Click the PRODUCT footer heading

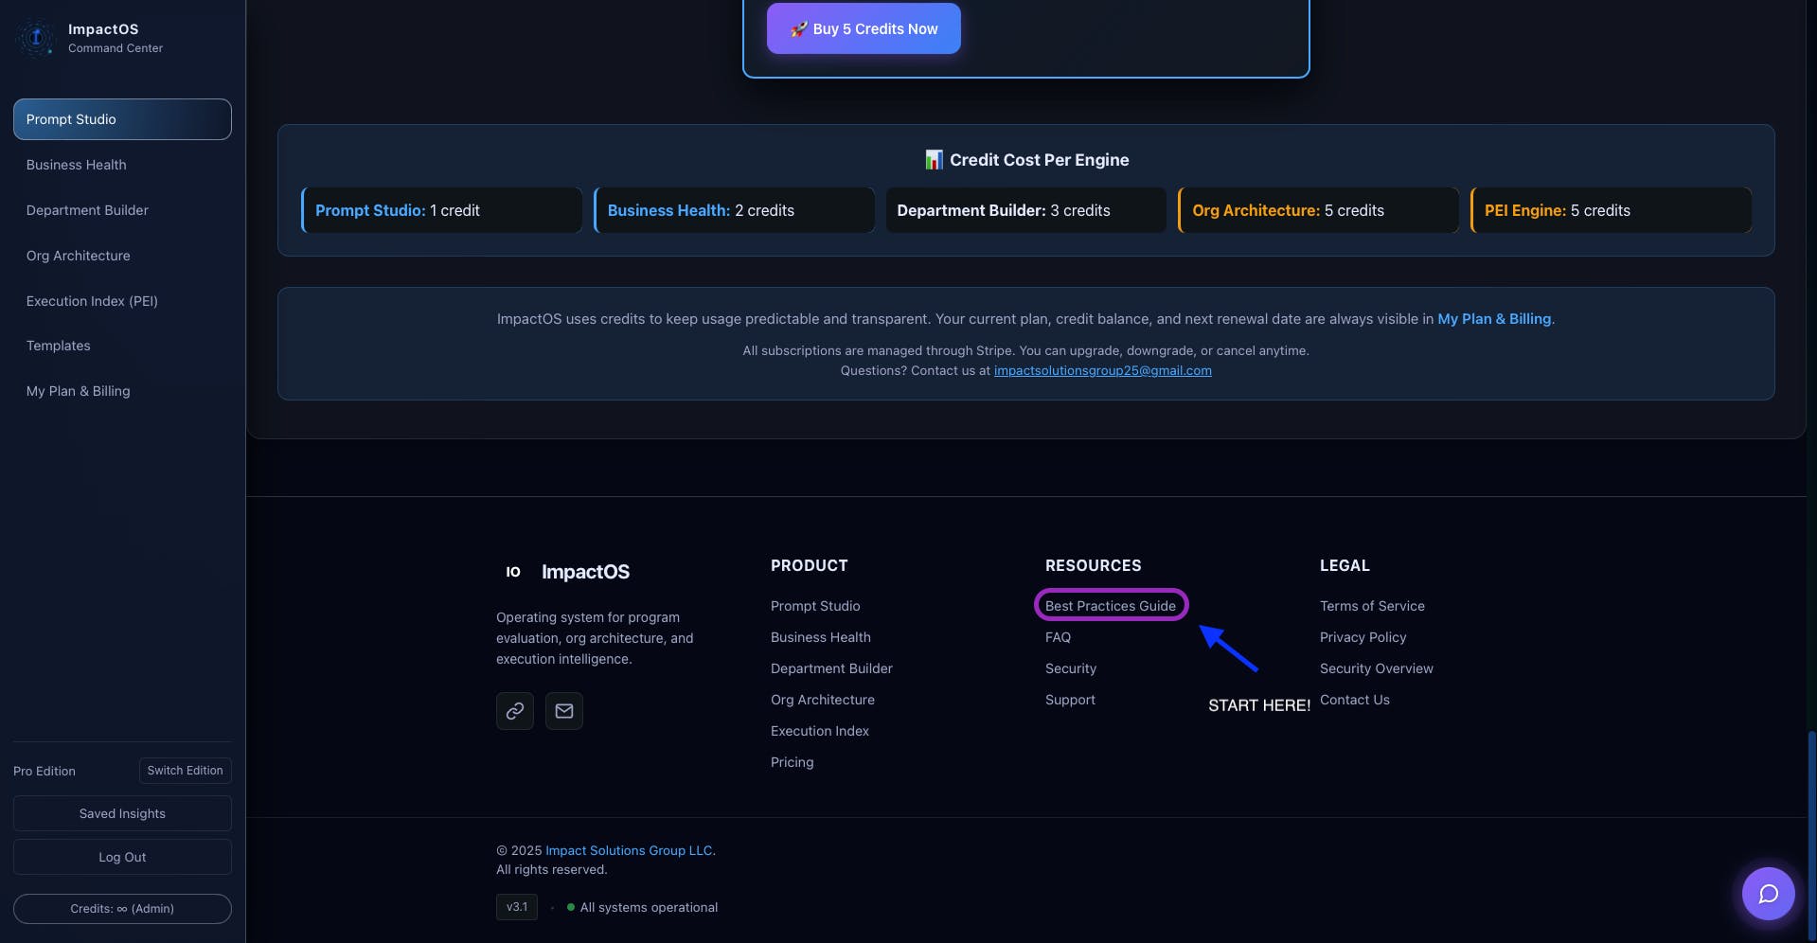(810, 565)
